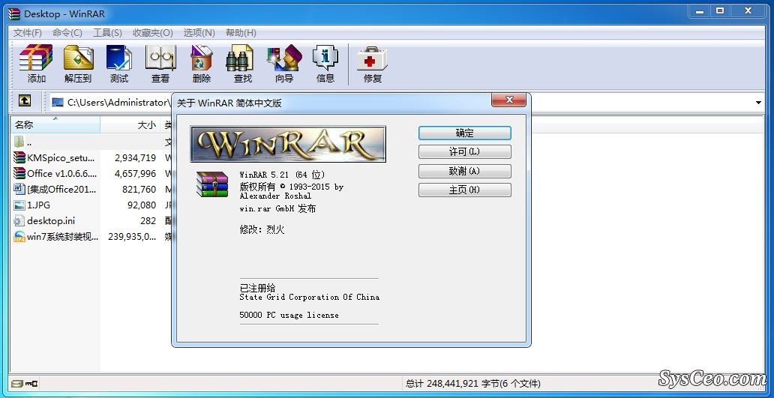
Task: Click the WinRAR logo banner in About dialog
Action: (288, 144)
